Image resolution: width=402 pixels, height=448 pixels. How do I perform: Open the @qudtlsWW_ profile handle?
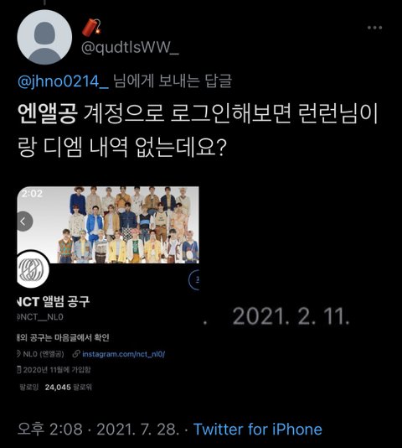(x=130, y=47)
